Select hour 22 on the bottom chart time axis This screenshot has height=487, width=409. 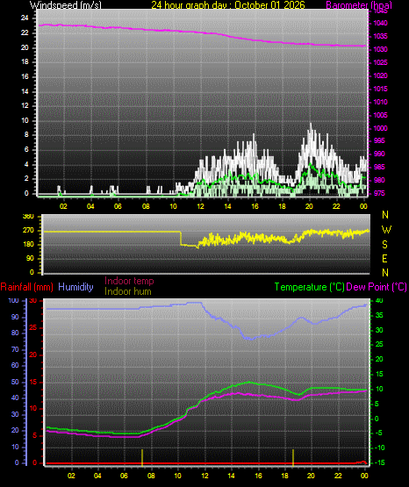pyautogui.click(x=338, y=476)
